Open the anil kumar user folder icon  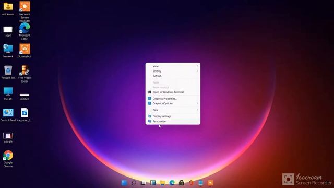(x=8, y=8)
